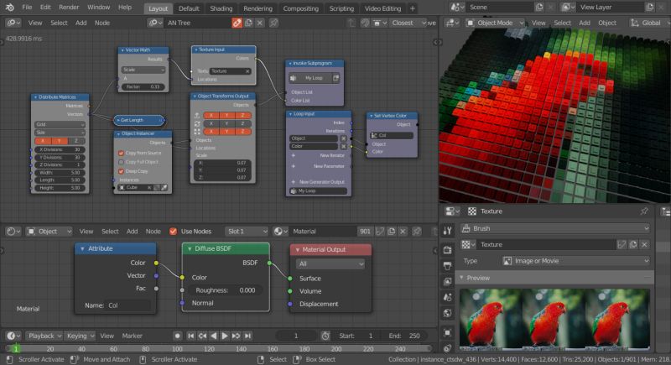671x365 pixels.
Task: Click Factor slider in Vector Math node
Action: point(143,86)
